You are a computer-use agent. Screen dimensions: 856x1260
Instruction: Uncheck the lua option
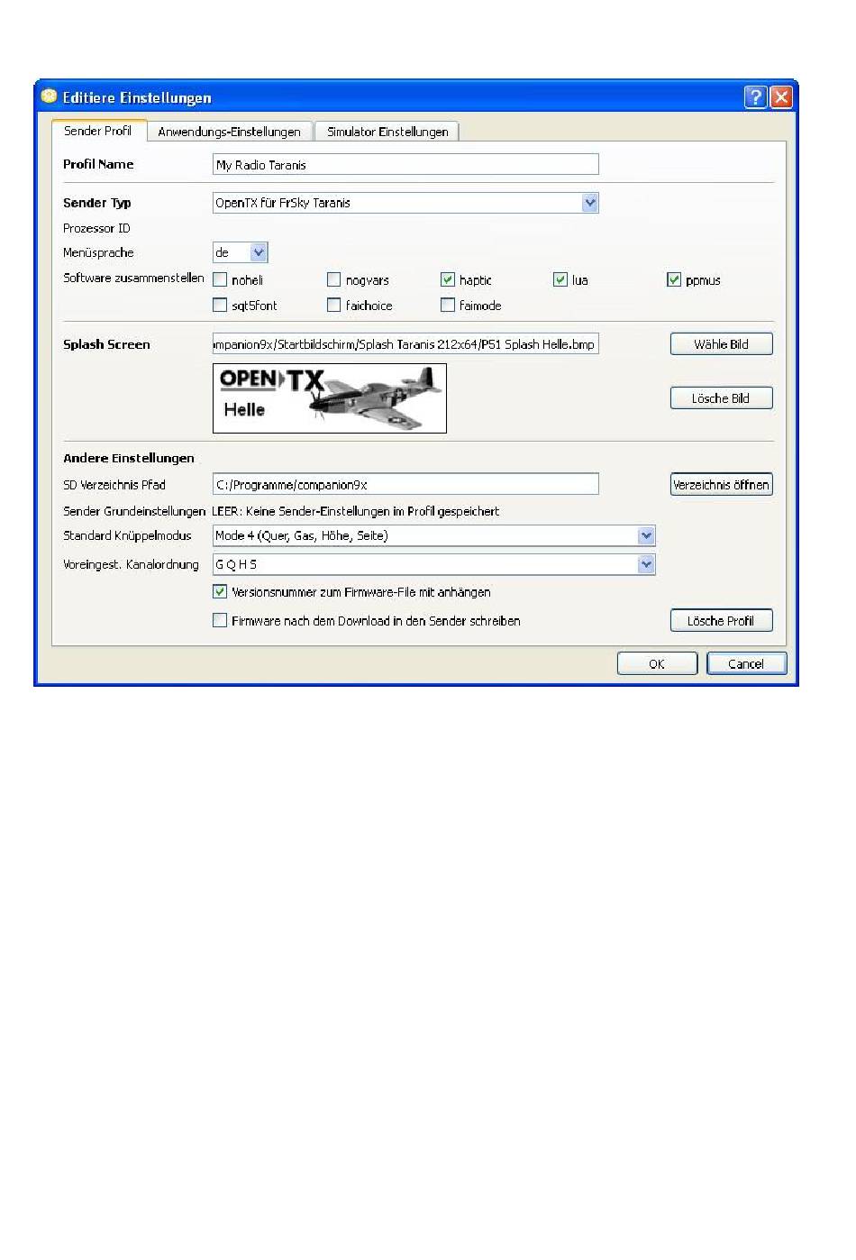coord(560,279)
